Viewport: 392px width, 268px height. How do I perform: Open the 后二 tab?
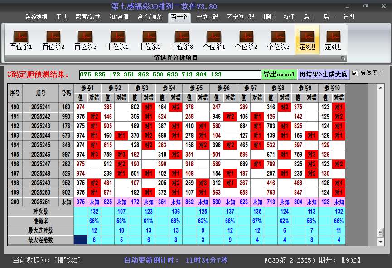tap(309, 17)
